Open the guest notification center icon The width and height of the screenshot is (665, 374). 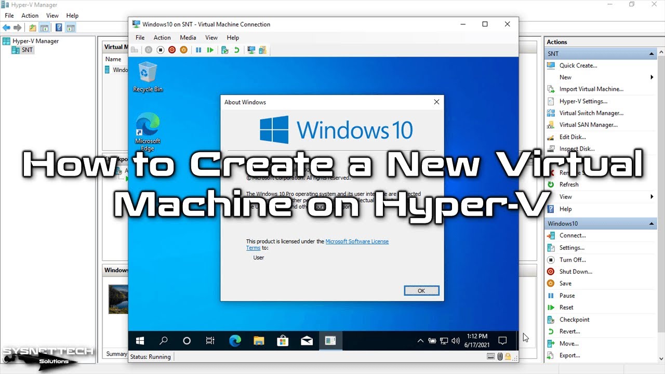click(x=502, y=341)
